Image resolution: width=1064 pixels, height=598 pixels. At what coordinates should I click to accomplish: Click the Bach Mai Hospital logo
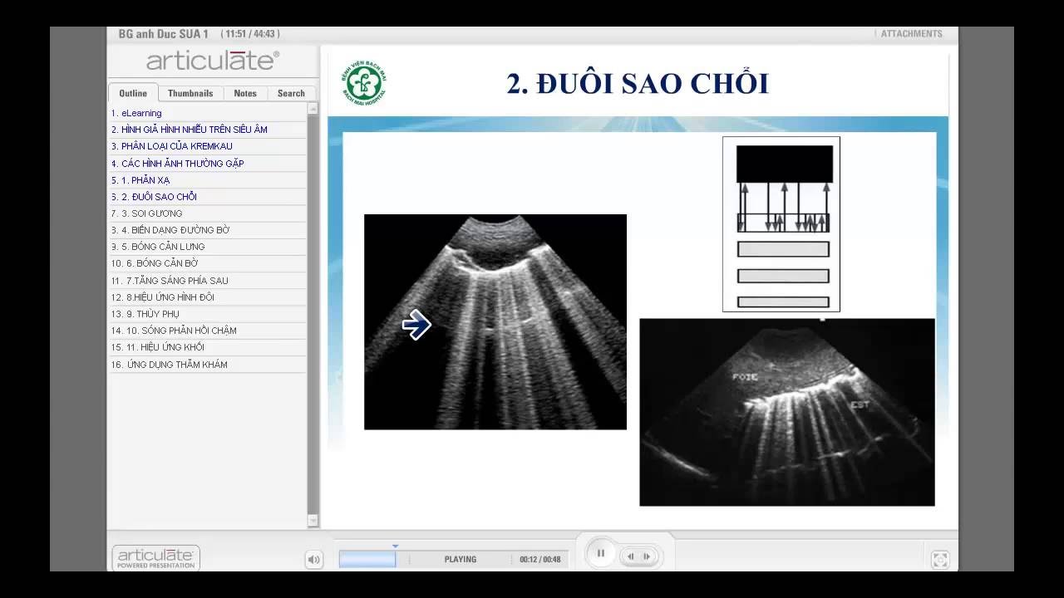pos(364,82)
